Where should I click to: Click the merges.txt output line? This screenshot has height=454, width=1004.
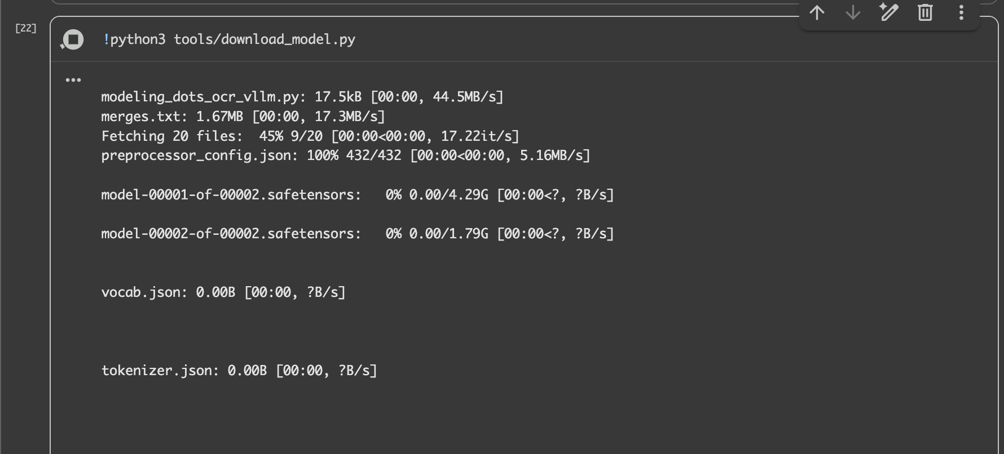(243, 117)
